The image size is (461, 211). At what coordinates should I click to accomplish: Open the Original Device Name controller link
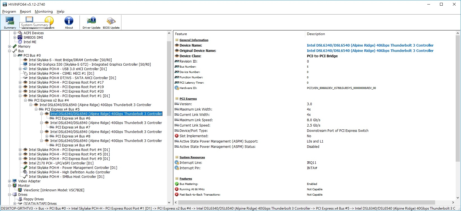click(370, 51)
